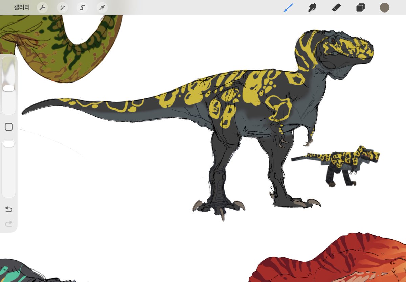Select the Selection S-shaped tool
This screenshot has width=406, height=282.
click(x=82, y=7)
